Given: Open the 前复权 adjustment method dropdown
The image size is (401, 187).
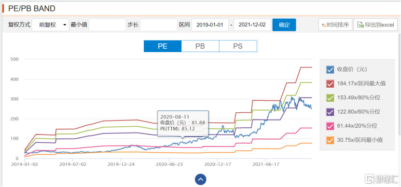Looking at the screenshot, I should pyautogui.click(x=50, y=25).
